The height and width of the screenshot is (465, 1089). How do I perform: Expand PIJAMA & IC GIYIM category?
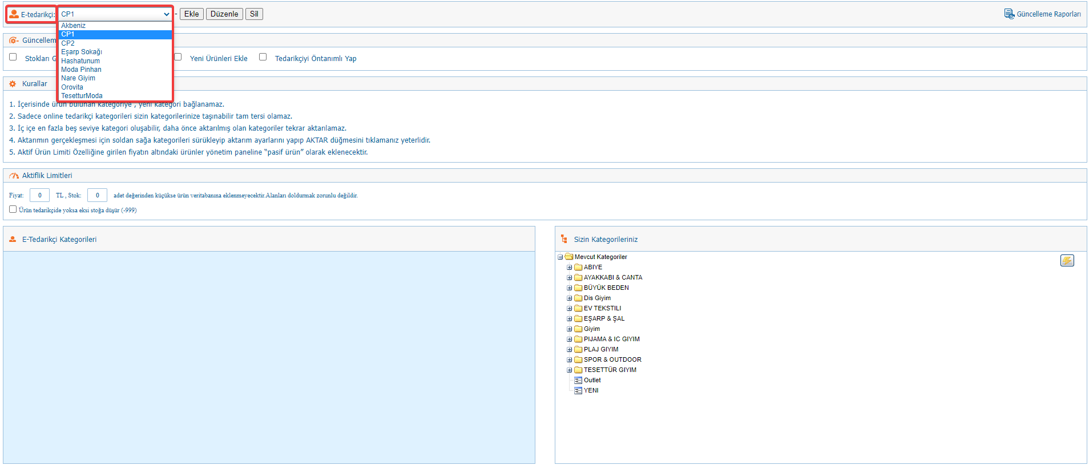pyautogui.click(x=570, y=339)
